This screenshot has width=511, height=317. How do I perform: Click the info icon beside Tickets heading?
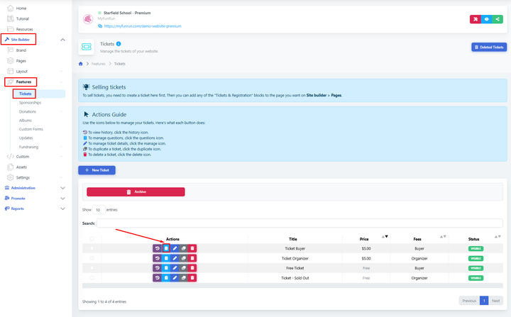pyautogui.click(x=119, y=44)
